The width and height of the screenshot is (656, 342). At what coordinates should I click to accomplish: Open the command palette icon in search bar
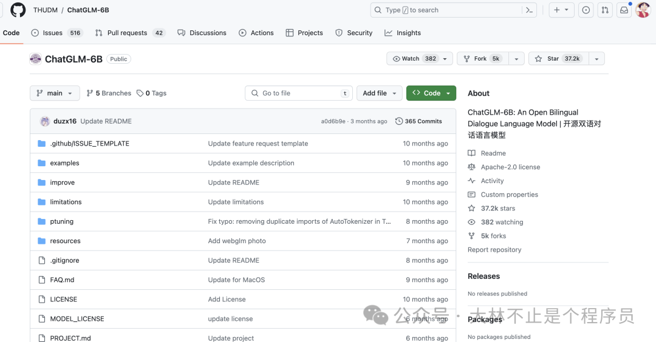click(529, 10)
